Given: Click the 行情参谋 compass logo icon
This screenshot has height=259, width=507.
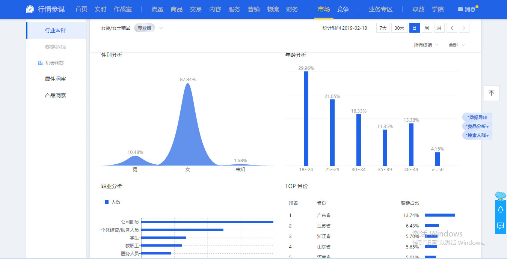Looking at the screenshot, I should [x=30, y=9].
